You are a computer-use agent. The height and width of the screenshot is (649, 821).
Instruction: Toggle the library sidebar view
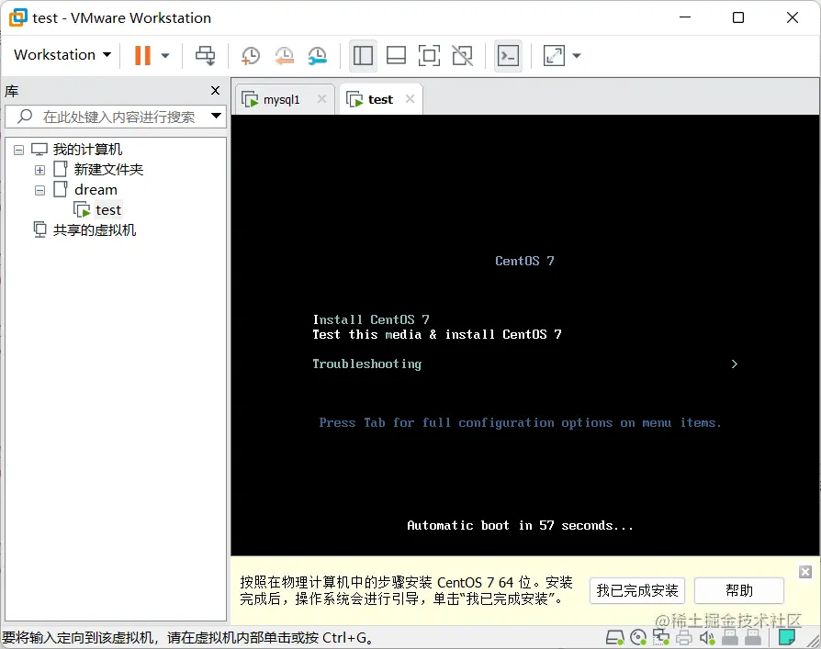pos(363,55)
